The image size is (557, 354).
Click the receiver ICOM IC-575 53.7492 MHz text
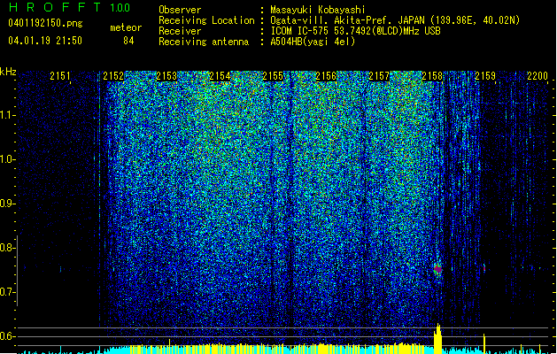coord(355,31)
